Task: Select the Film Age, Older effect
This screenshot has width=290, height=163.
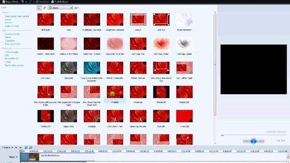Action: tap(161, 43)
